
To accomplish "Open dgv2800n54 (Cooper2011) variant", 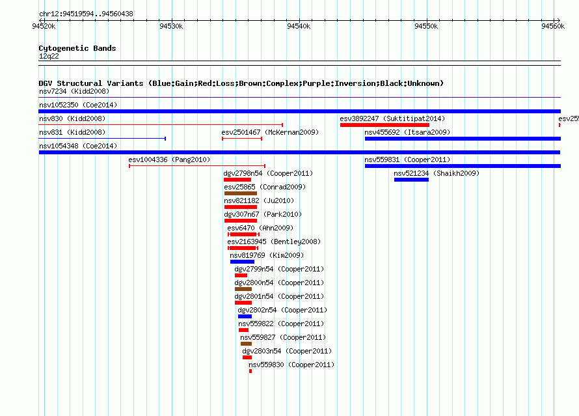I will click(279, 283).
